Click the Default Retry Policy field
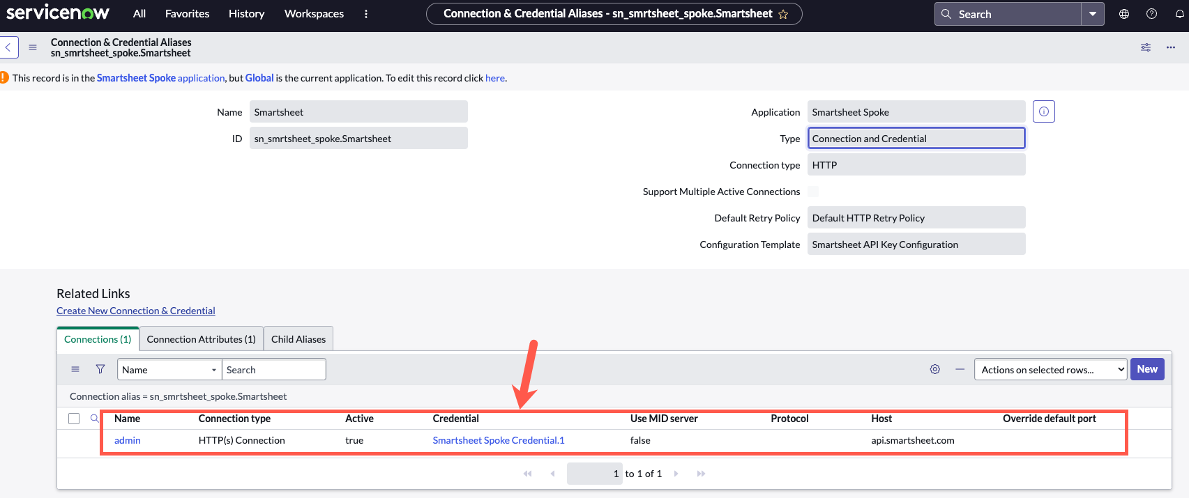 916,217
